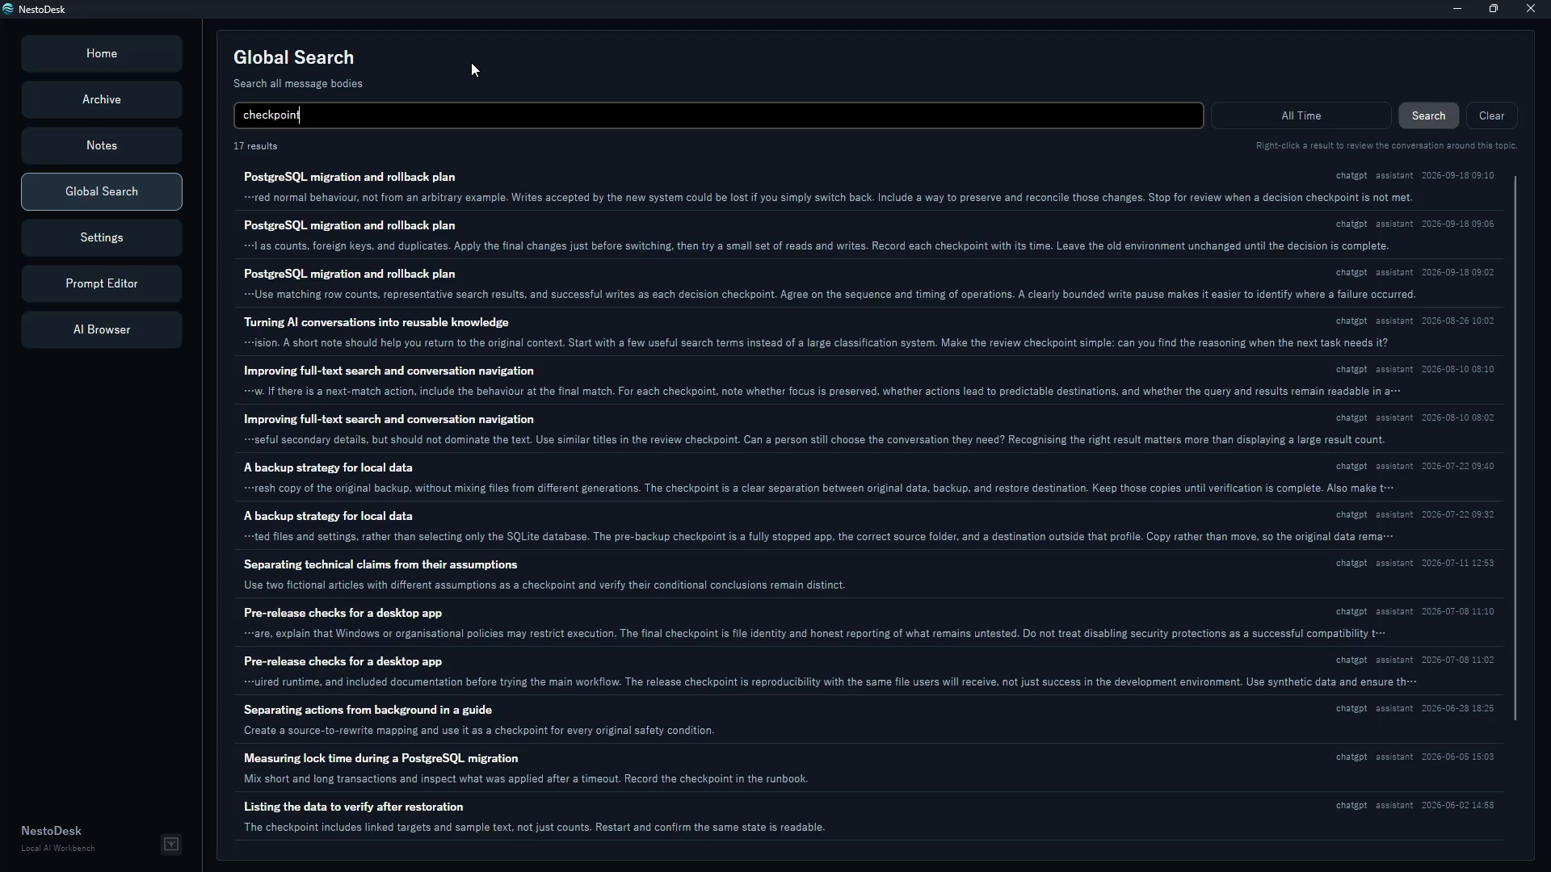Click the collapse icon beside NestoDesk footer

click(171, 845)
